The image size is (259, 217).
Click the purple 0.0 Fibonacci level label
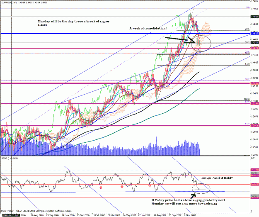(x=248, y=7)
